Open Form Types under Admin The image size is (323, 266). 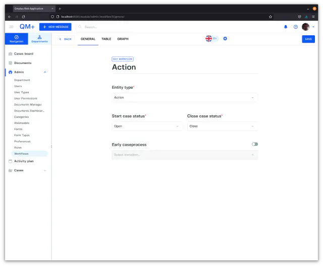pyautogui.click(x=22, y=135)
